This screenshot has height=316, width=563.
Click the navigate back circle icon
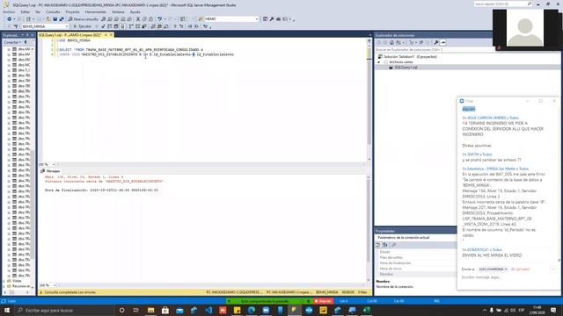click(10, 19)
